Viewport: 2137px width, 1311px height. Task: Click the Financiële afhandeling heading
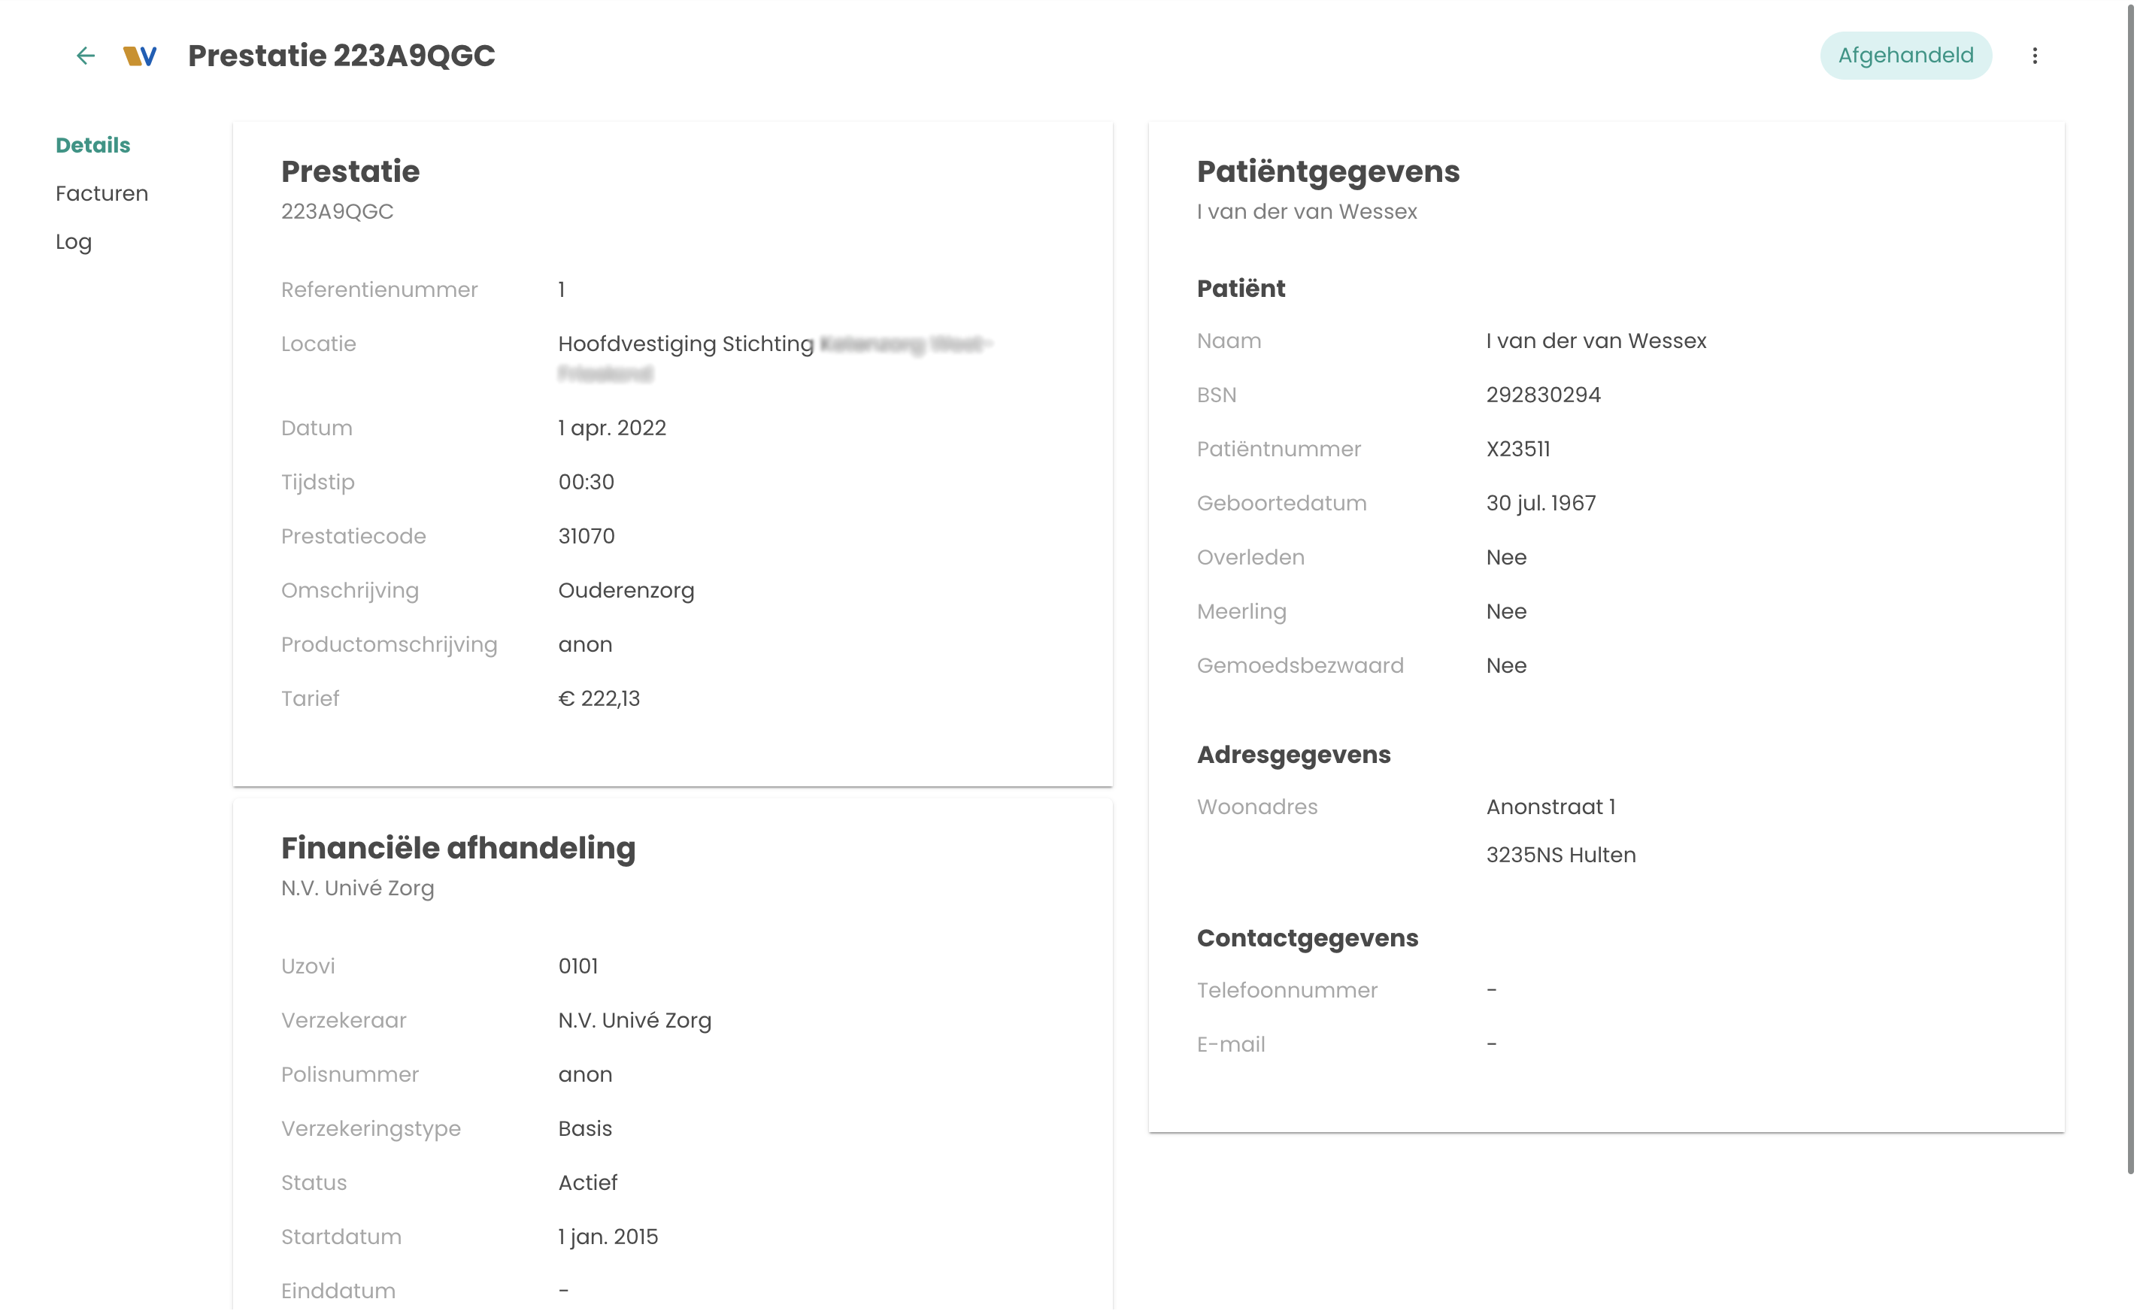coord(458,848)
